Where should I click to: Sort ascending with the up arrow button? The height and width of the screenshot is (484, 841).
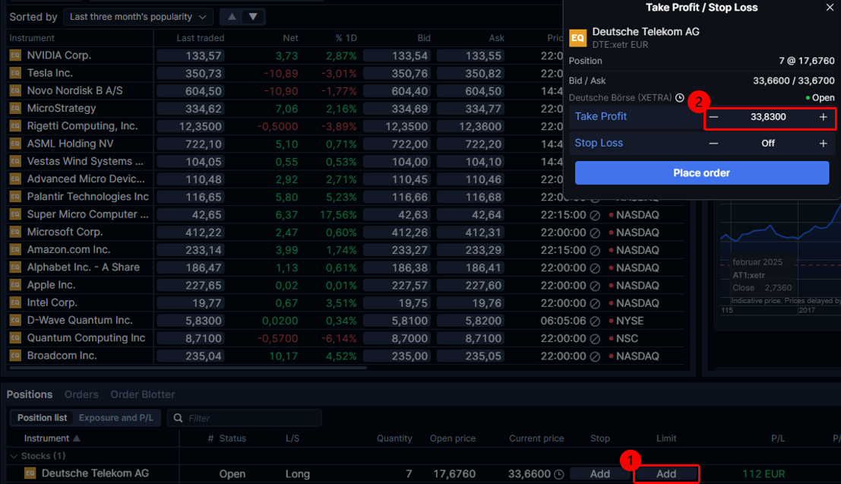[232, 17]
